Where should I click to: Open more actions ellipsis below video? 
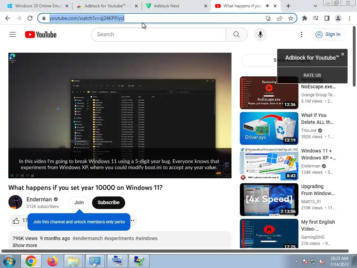[x=132, y=221]
